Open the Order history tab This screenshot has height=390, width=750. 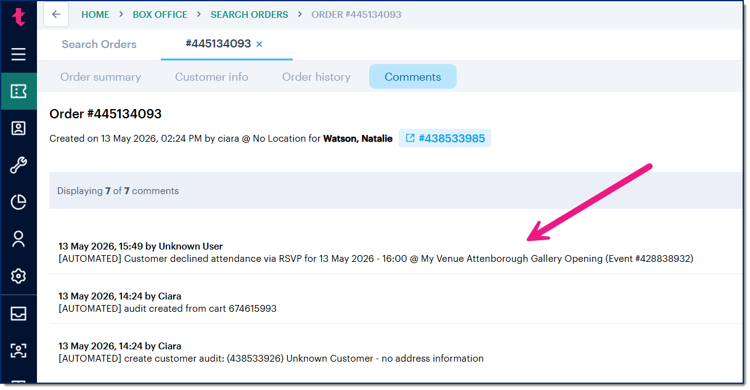(316, 77)
